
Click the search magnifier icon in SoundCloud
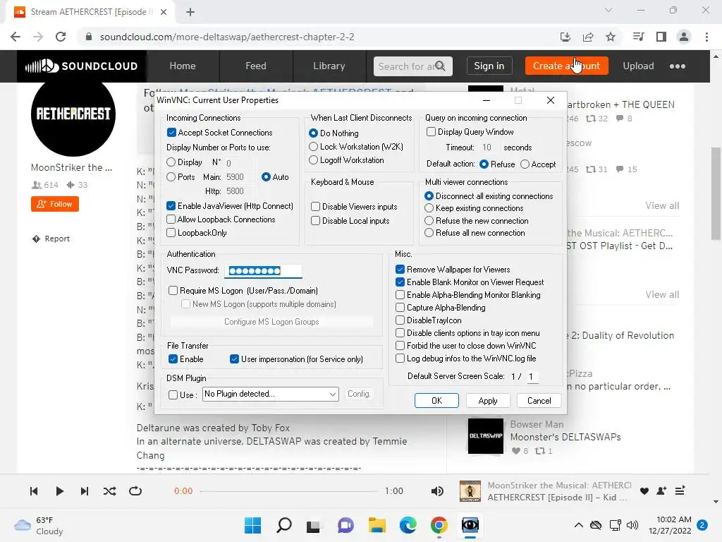[x=440, y=66]
